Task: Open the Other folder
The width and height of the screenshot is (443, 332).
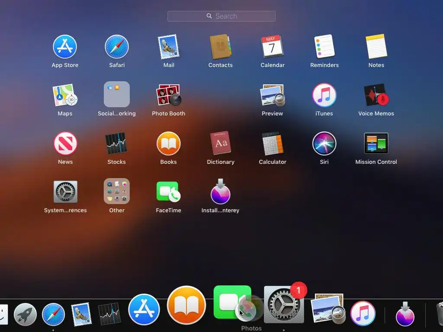Action: tap(117, 191)
